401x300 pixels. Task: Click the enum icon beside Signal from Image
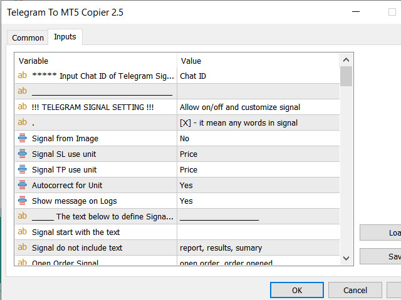(x=23, y=138)
